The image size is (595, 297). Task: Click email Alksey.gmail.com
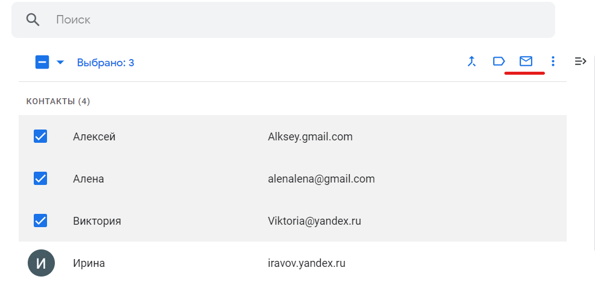click(310, 137)
